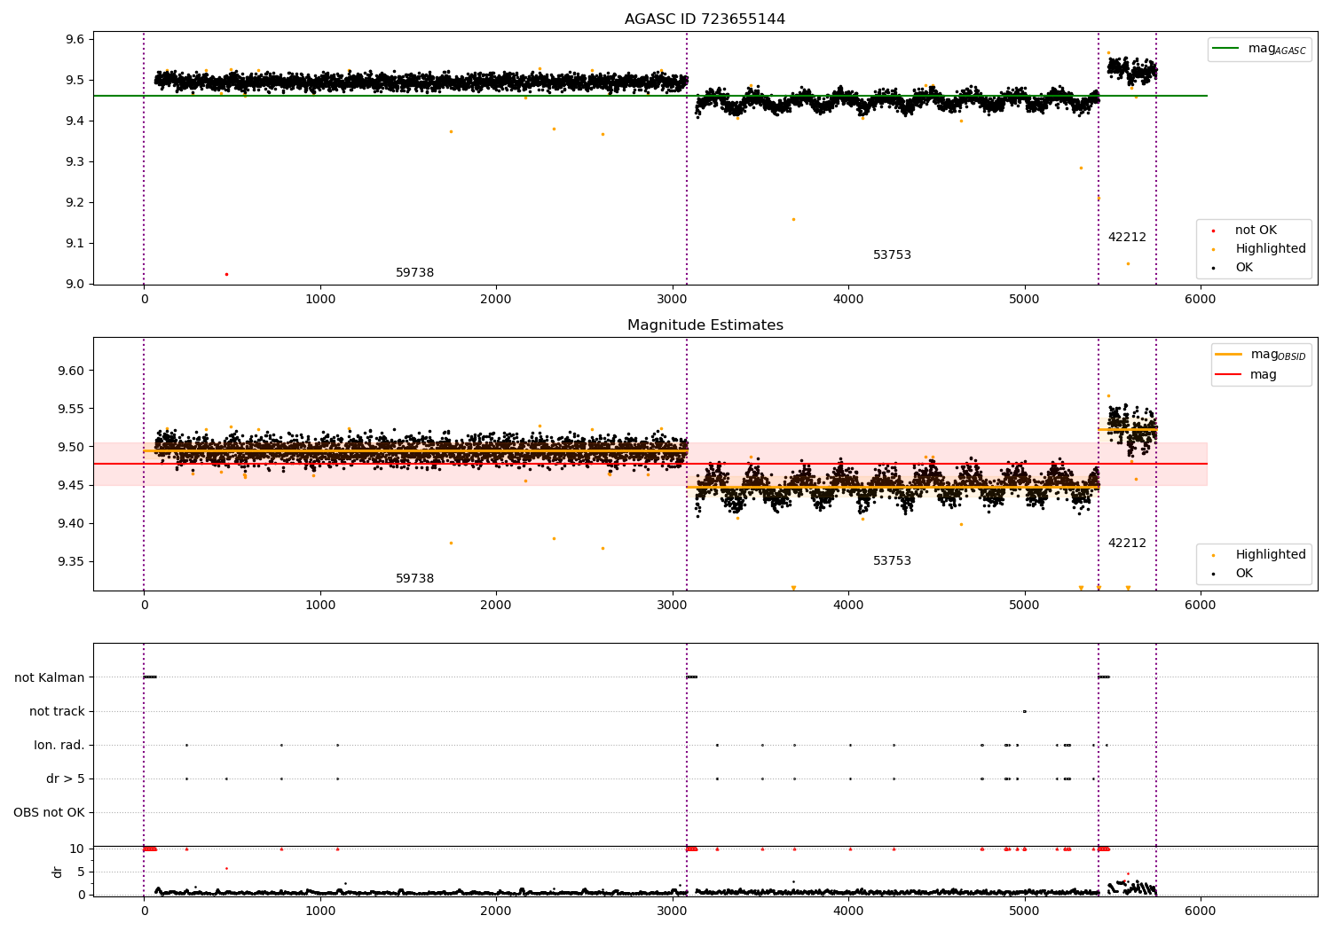Screen dimensions: 1331x931
Task: Click obsid label 59738 in top plot
Action: pyautogui.click(x=414, y=273)
